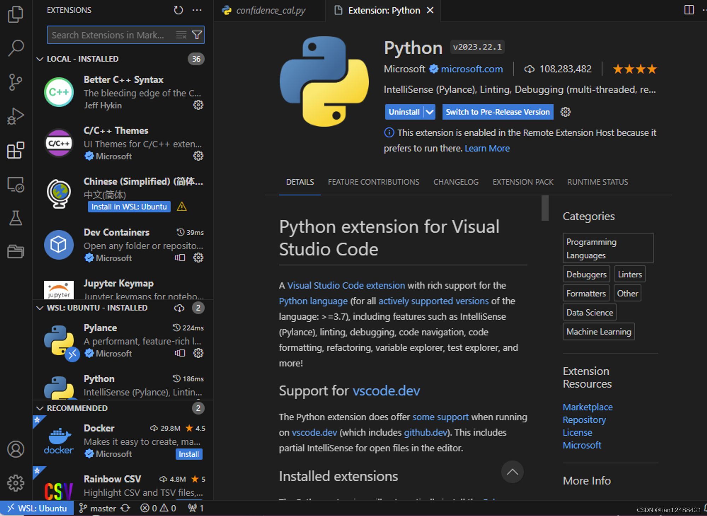Open the Feature Contributions tab
This screenshot has height=516, width=707.
click(373, 182)
